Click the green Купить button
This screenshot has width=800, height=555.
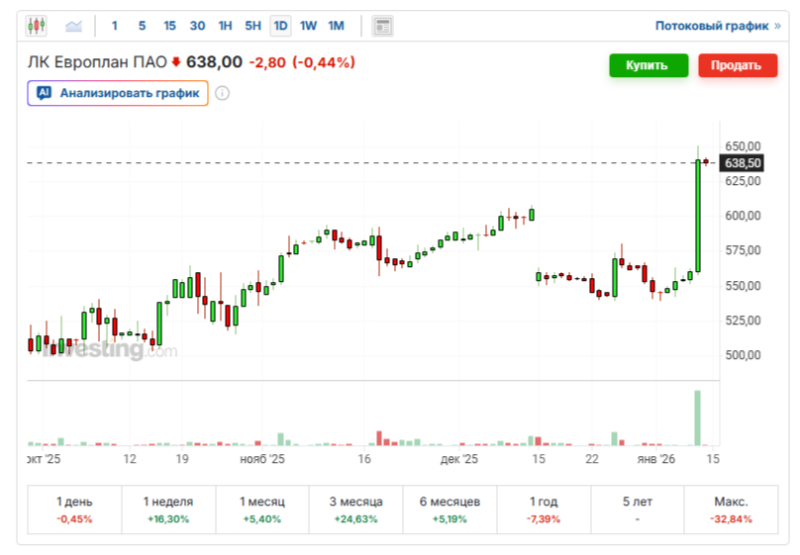click(x=649, y=65)
